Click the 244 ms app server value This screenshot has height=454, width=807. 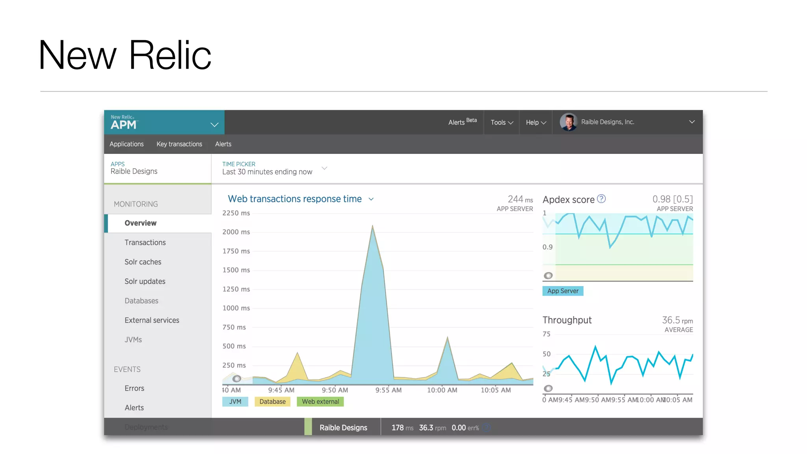click(520, 199)
